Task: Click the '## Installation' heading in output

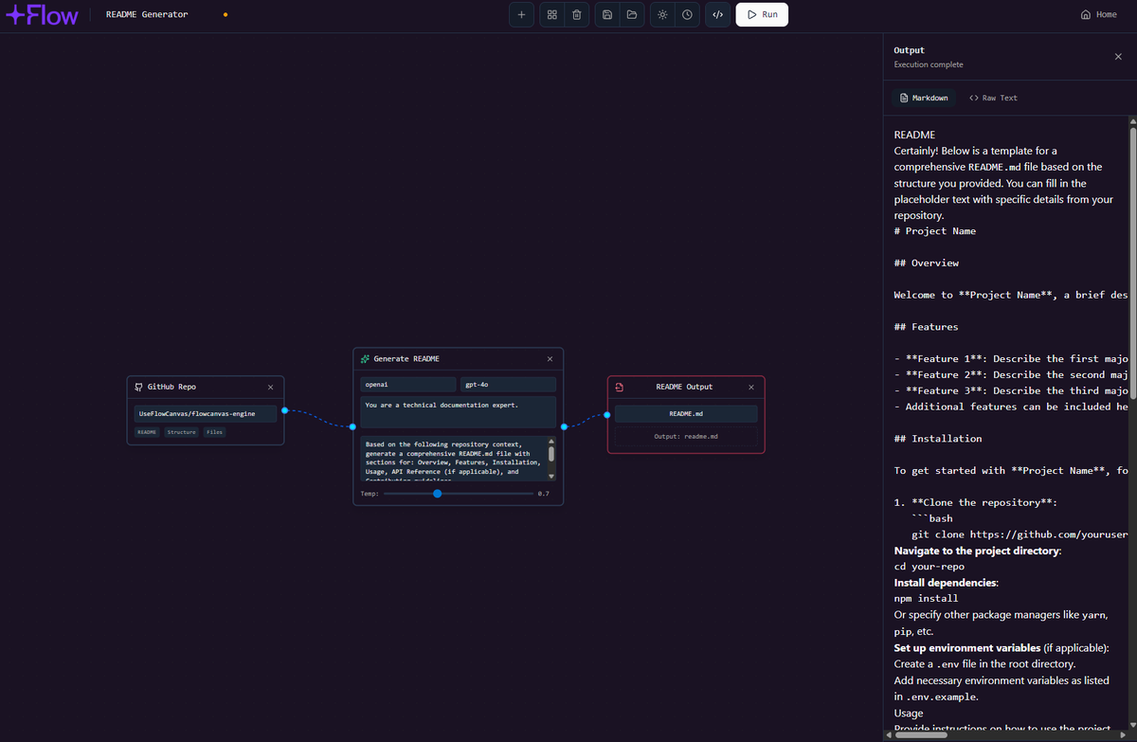Action: click(938, 439)
